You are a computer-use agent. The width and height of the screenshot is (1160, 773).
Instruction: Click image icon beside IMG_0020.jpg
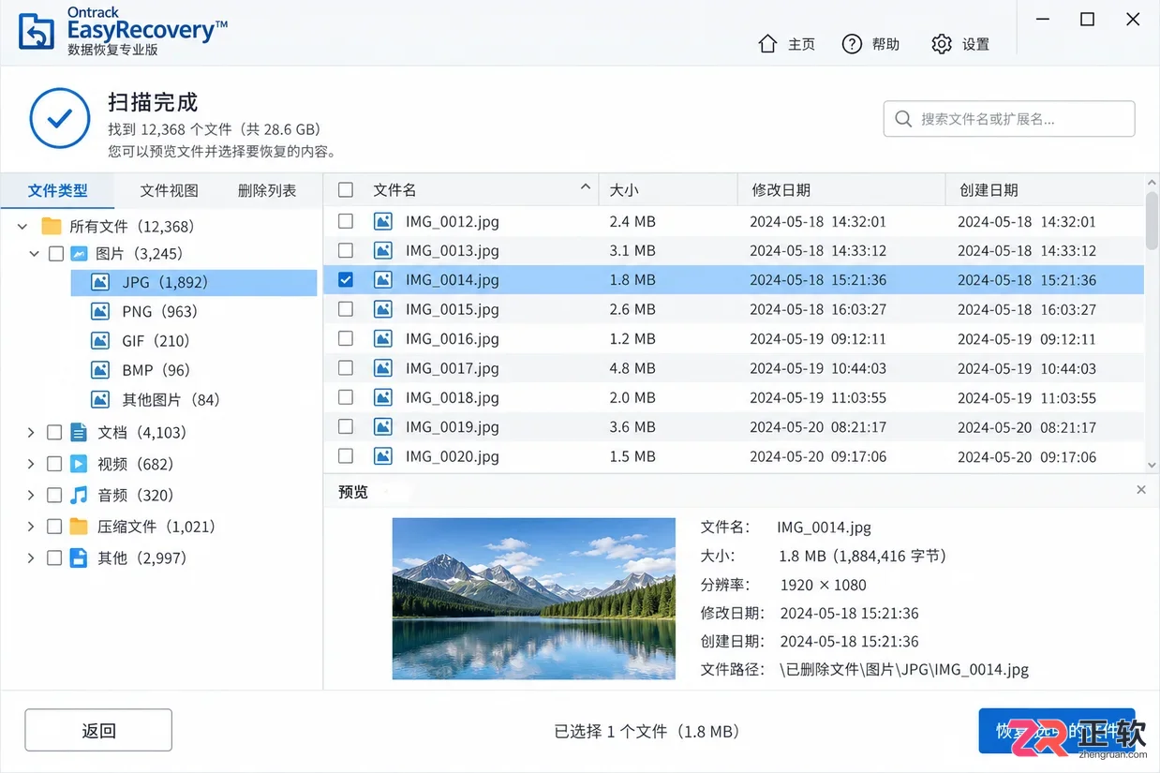click(382, 456)
